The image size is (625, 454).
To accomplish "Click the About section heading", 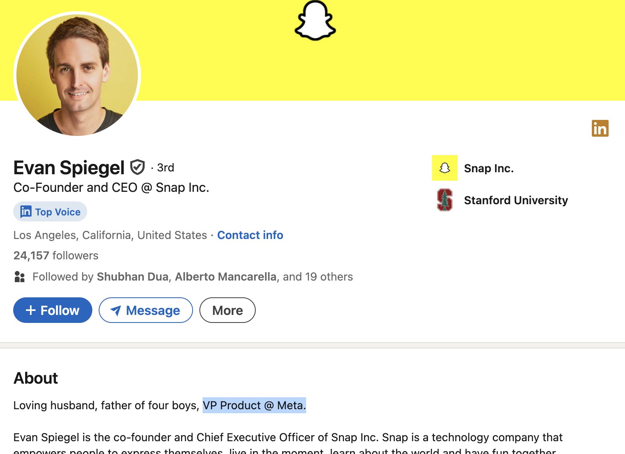I will click(x=36, y=378).
